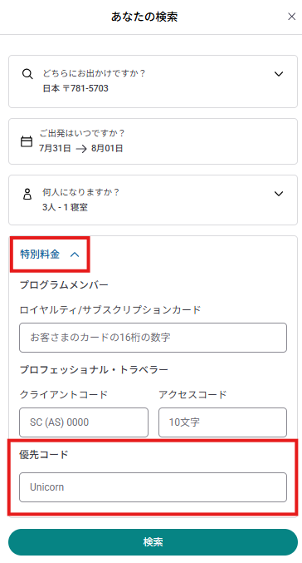Viewport: 302px width, 563px height.
Task: Click the magnifying glass search icon
Action: point(27,74)
